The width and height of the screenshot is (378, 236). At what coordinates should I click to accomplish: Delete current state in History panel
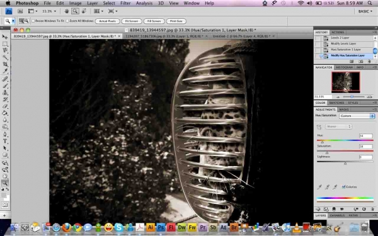[x=369, y=62]
